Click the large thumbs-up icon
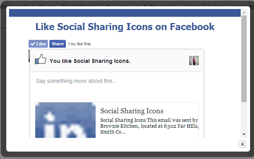Image resolution: width=254 pixels, height=159 pixels. tap(41, 60)
